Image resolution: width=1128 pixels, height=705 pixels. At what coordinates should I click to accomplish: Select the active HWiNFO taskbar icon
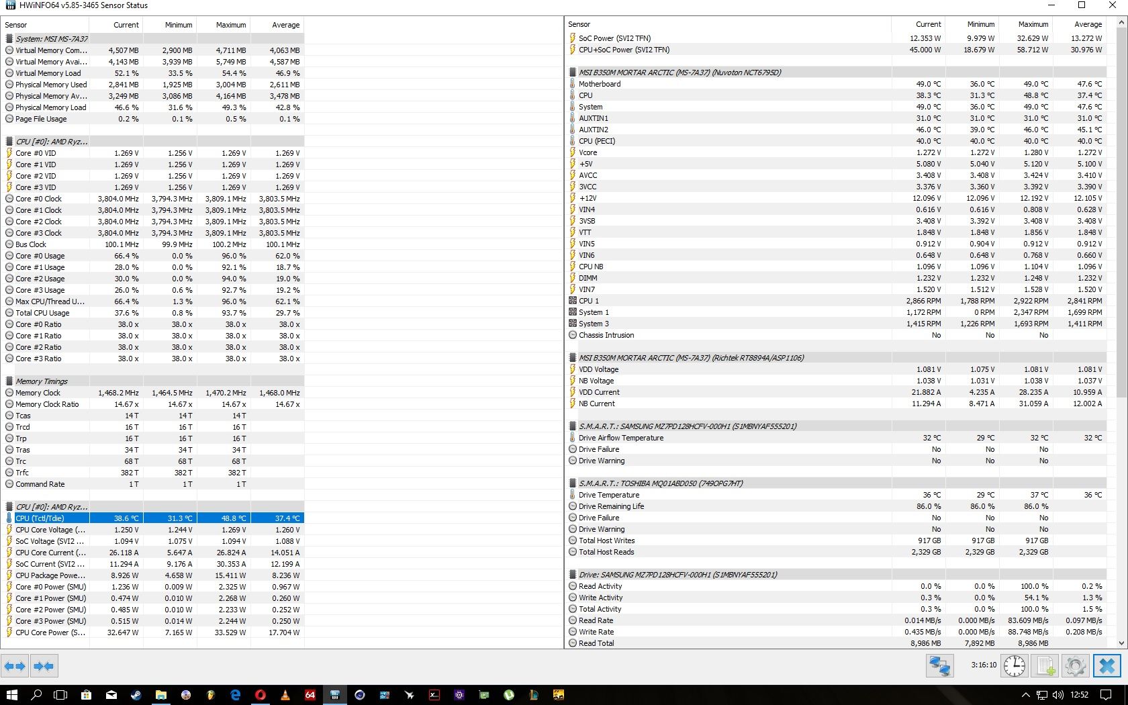[x=334, y=695]
